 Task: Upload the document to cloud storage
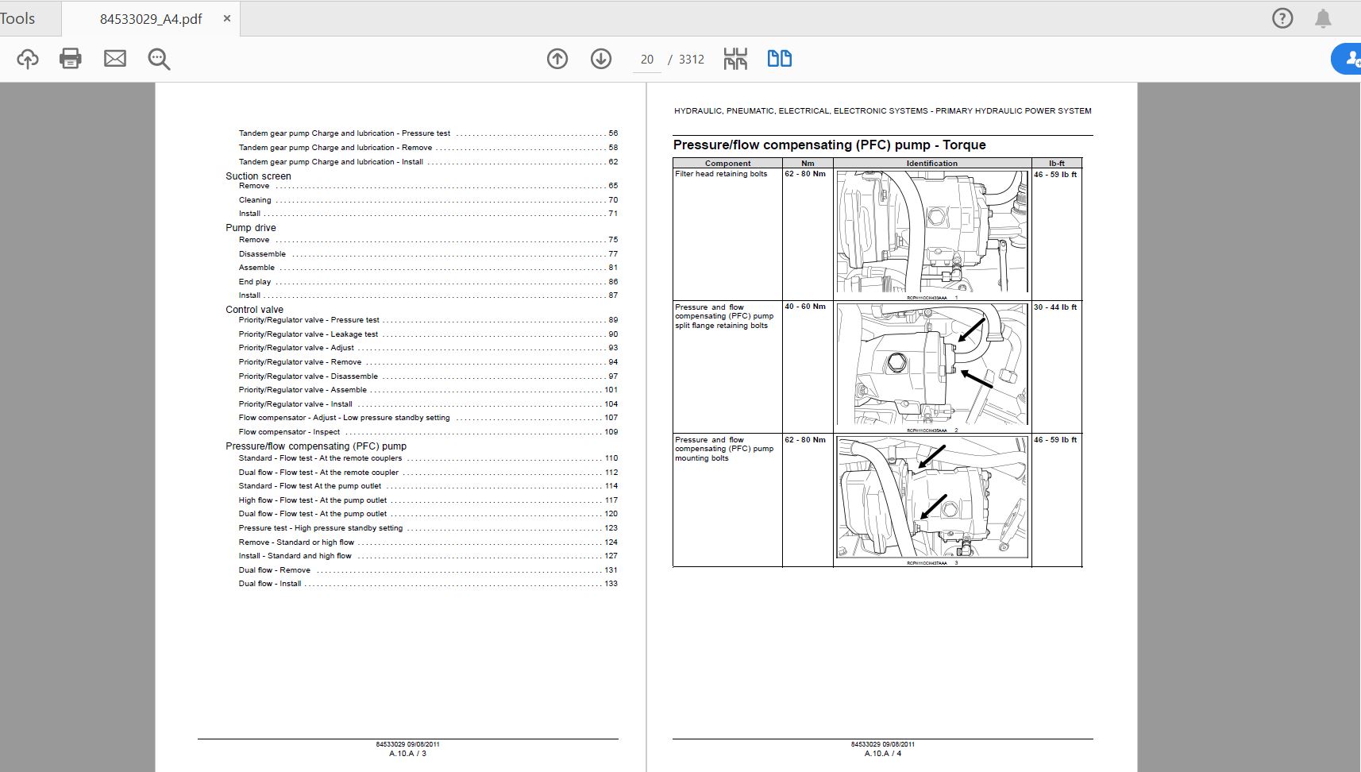click(26, 58)
